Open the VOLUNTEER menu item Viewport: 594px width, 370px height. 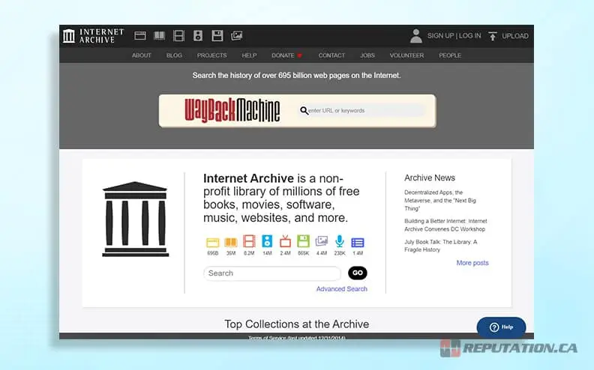coord(406,55)
